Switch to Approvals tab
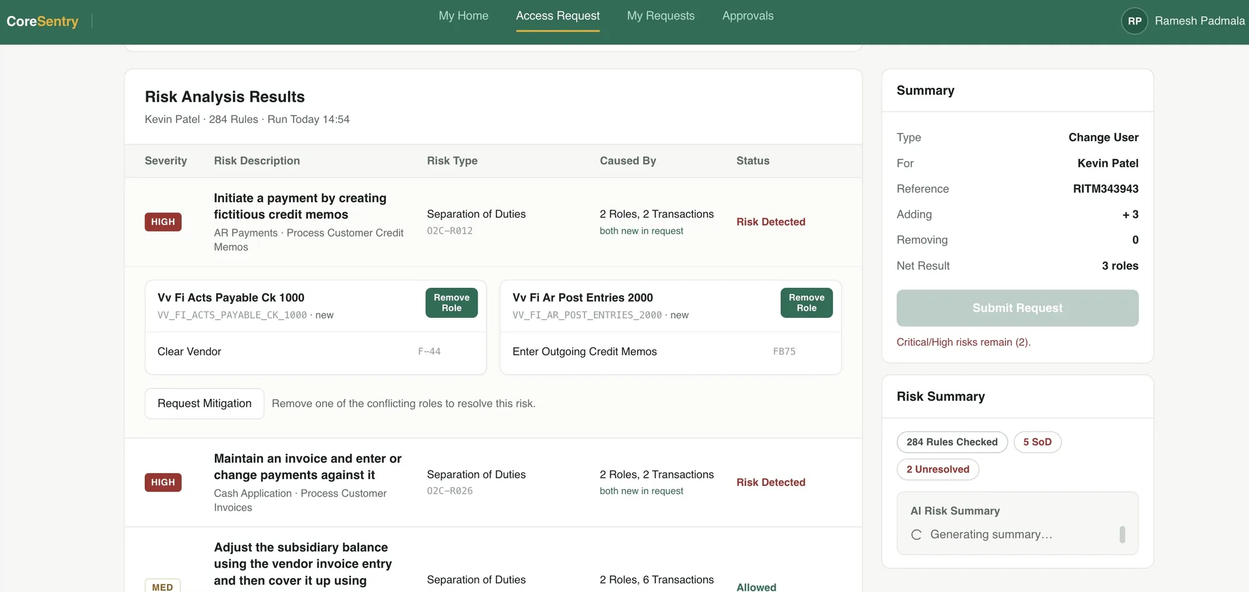The width and height of the screenshot is (1249, 592). click(748, 16)
